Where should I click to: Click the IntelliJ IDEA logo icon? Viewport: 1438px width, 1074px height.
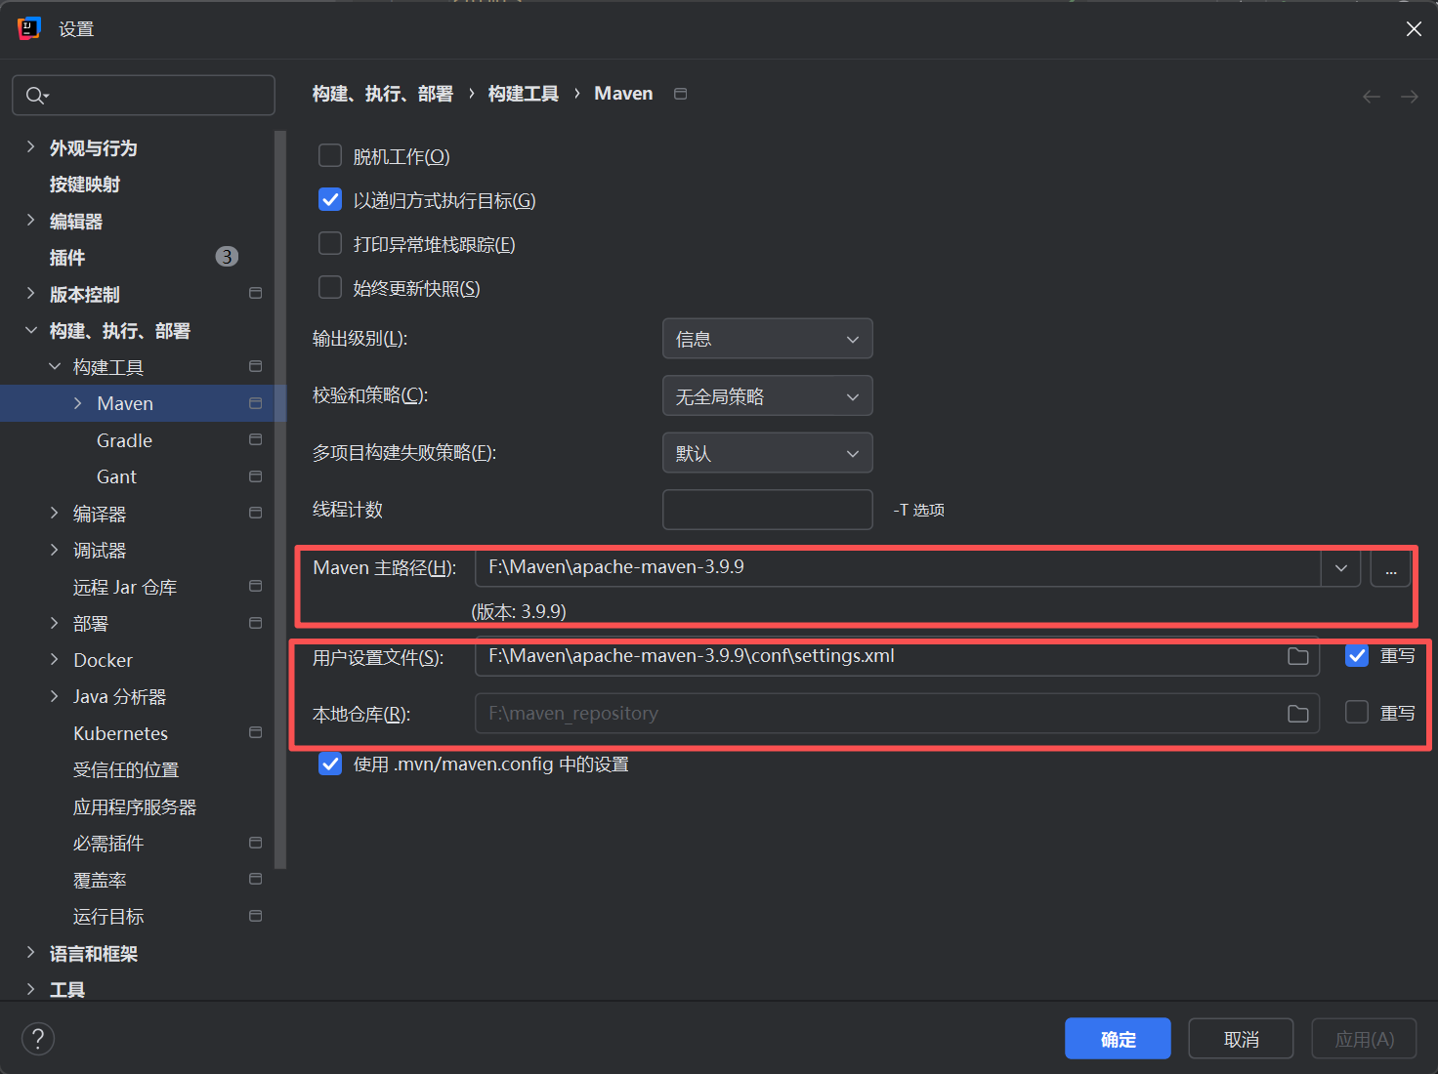pyautogui.click(x=29, y=28)
